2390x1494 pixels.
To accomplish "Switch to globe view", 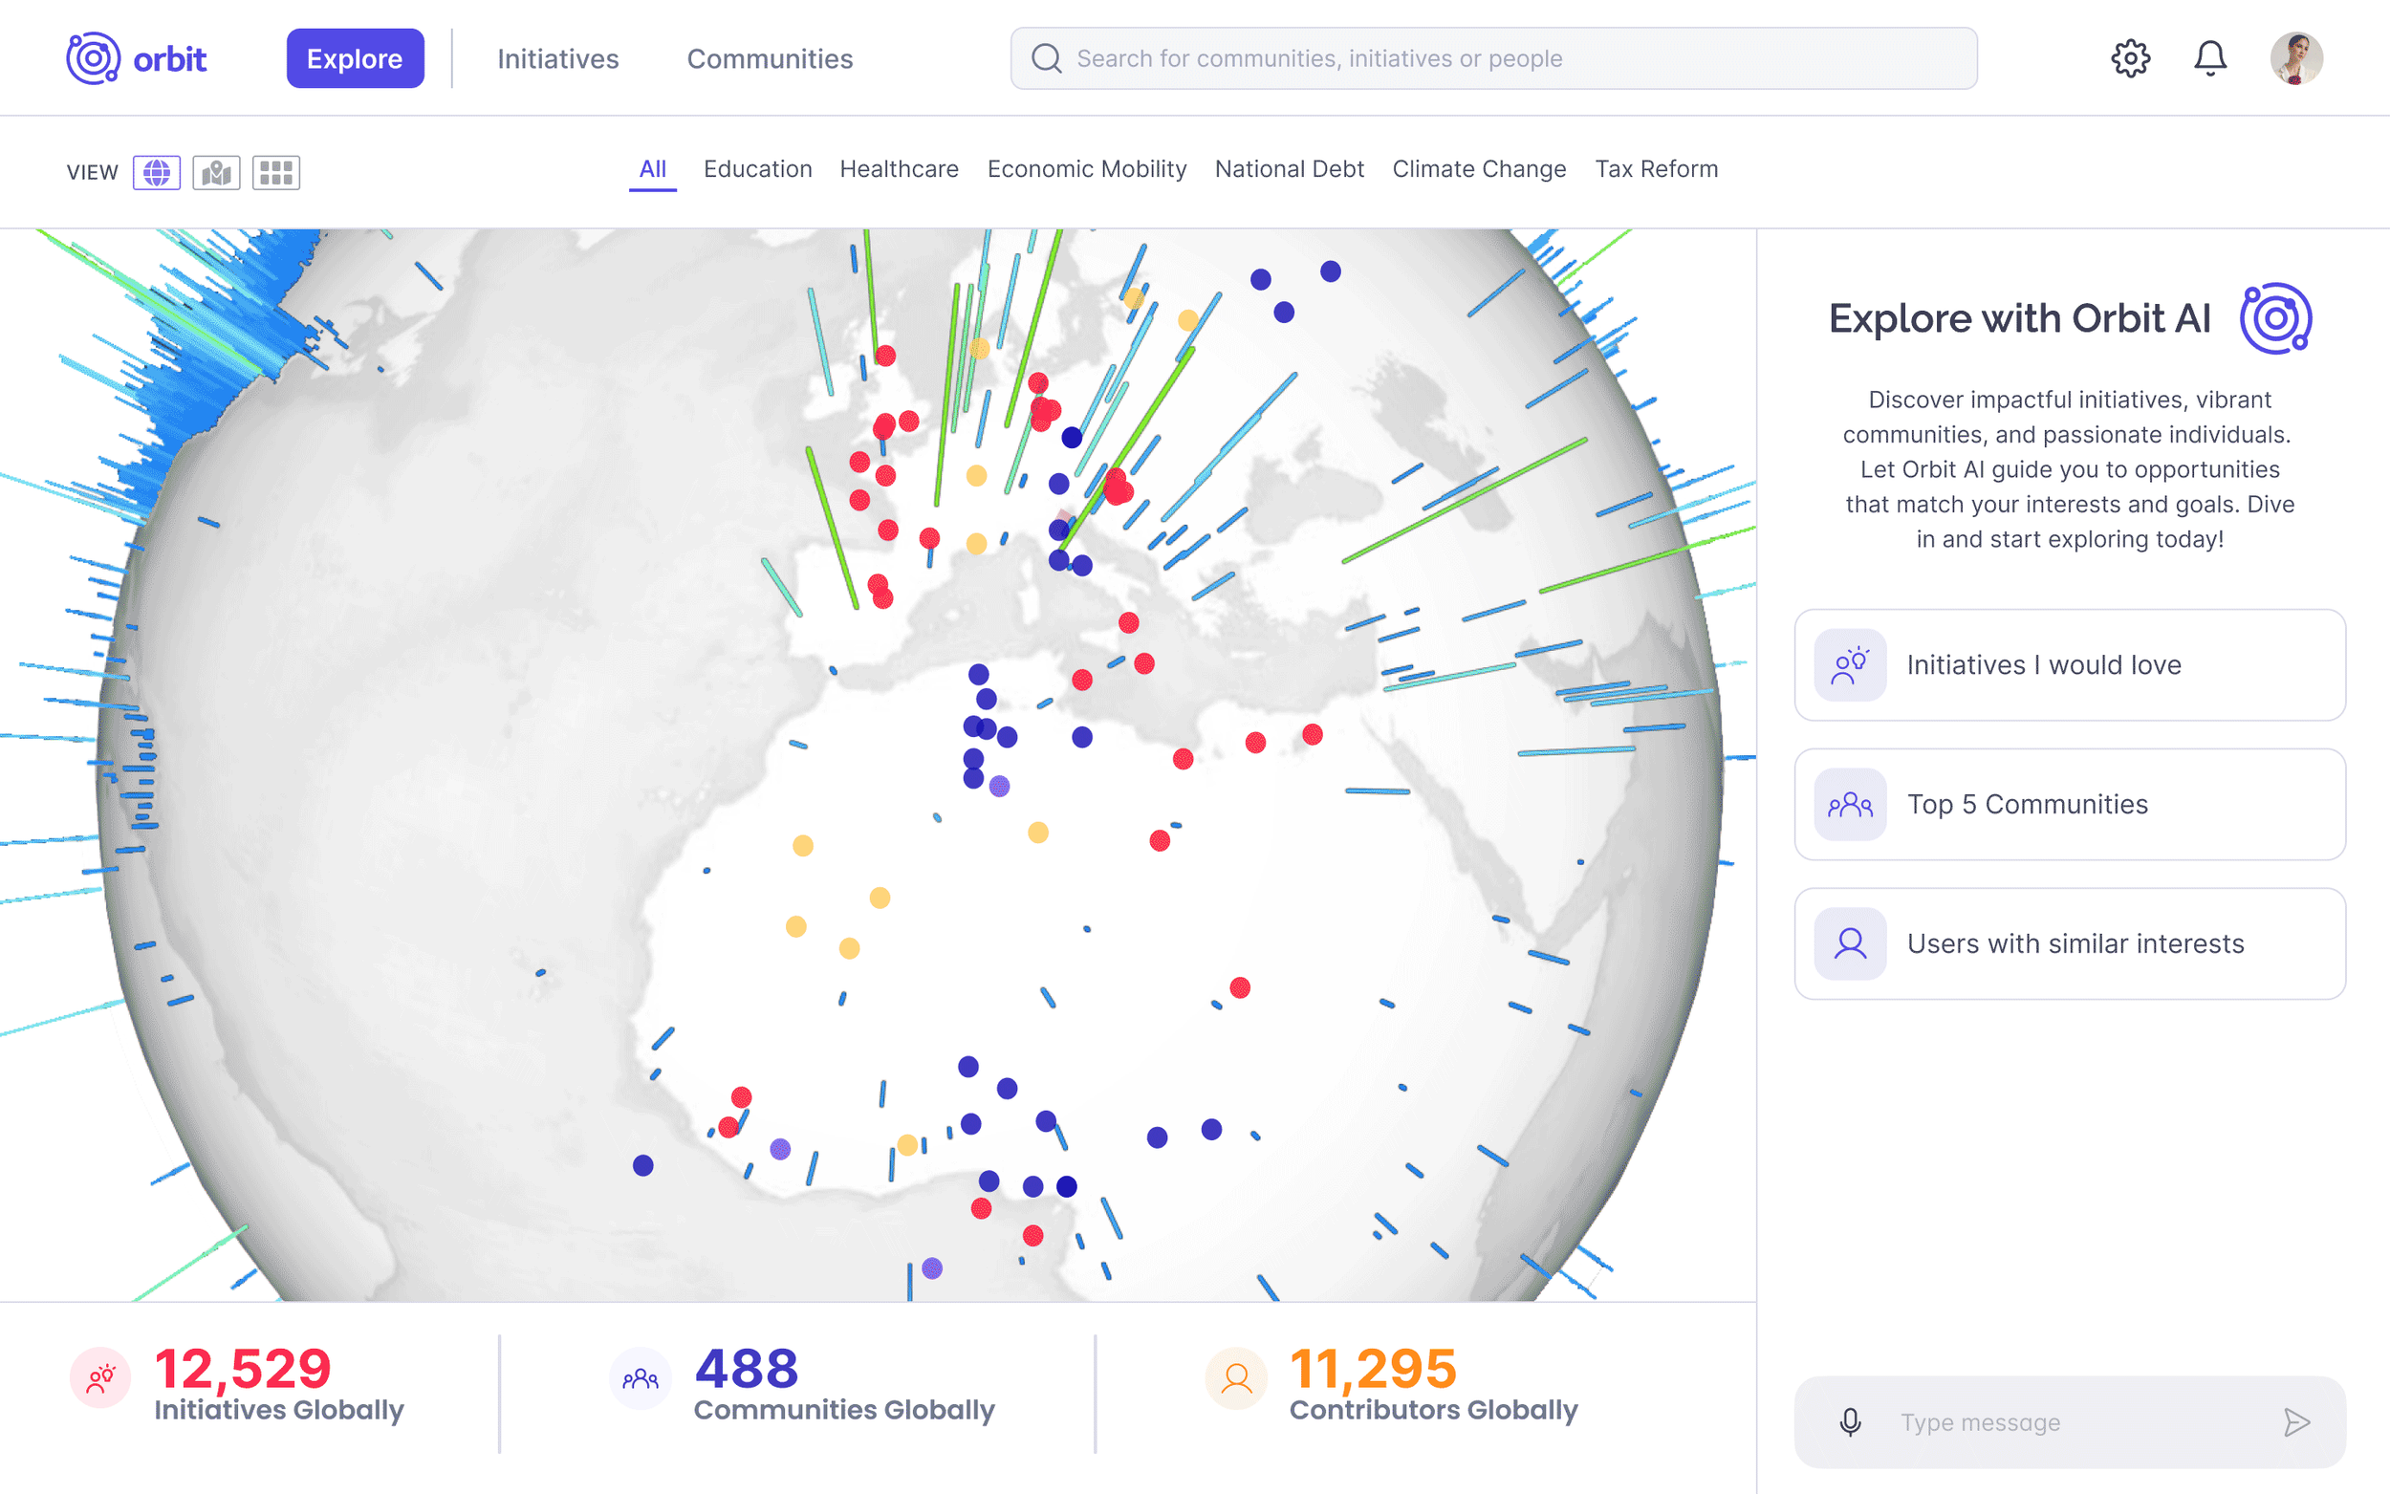I will [x=156, y=173].
